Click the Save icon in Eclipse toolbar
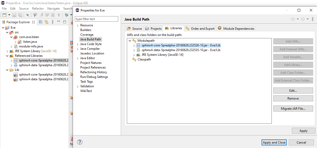 point(14,15)
